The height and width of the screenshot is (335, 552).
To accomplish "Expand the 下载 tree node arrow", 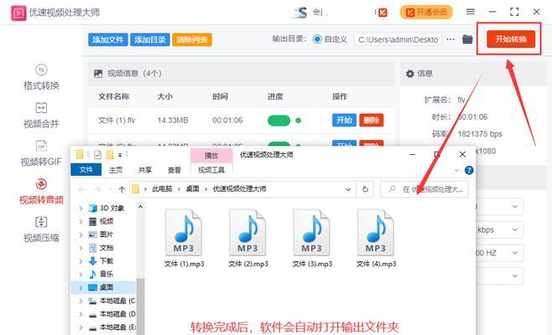I will [81, 261].
